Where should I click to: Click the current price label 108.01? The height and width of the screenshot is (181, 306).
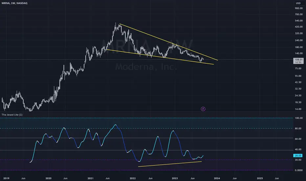click(298, 60)
